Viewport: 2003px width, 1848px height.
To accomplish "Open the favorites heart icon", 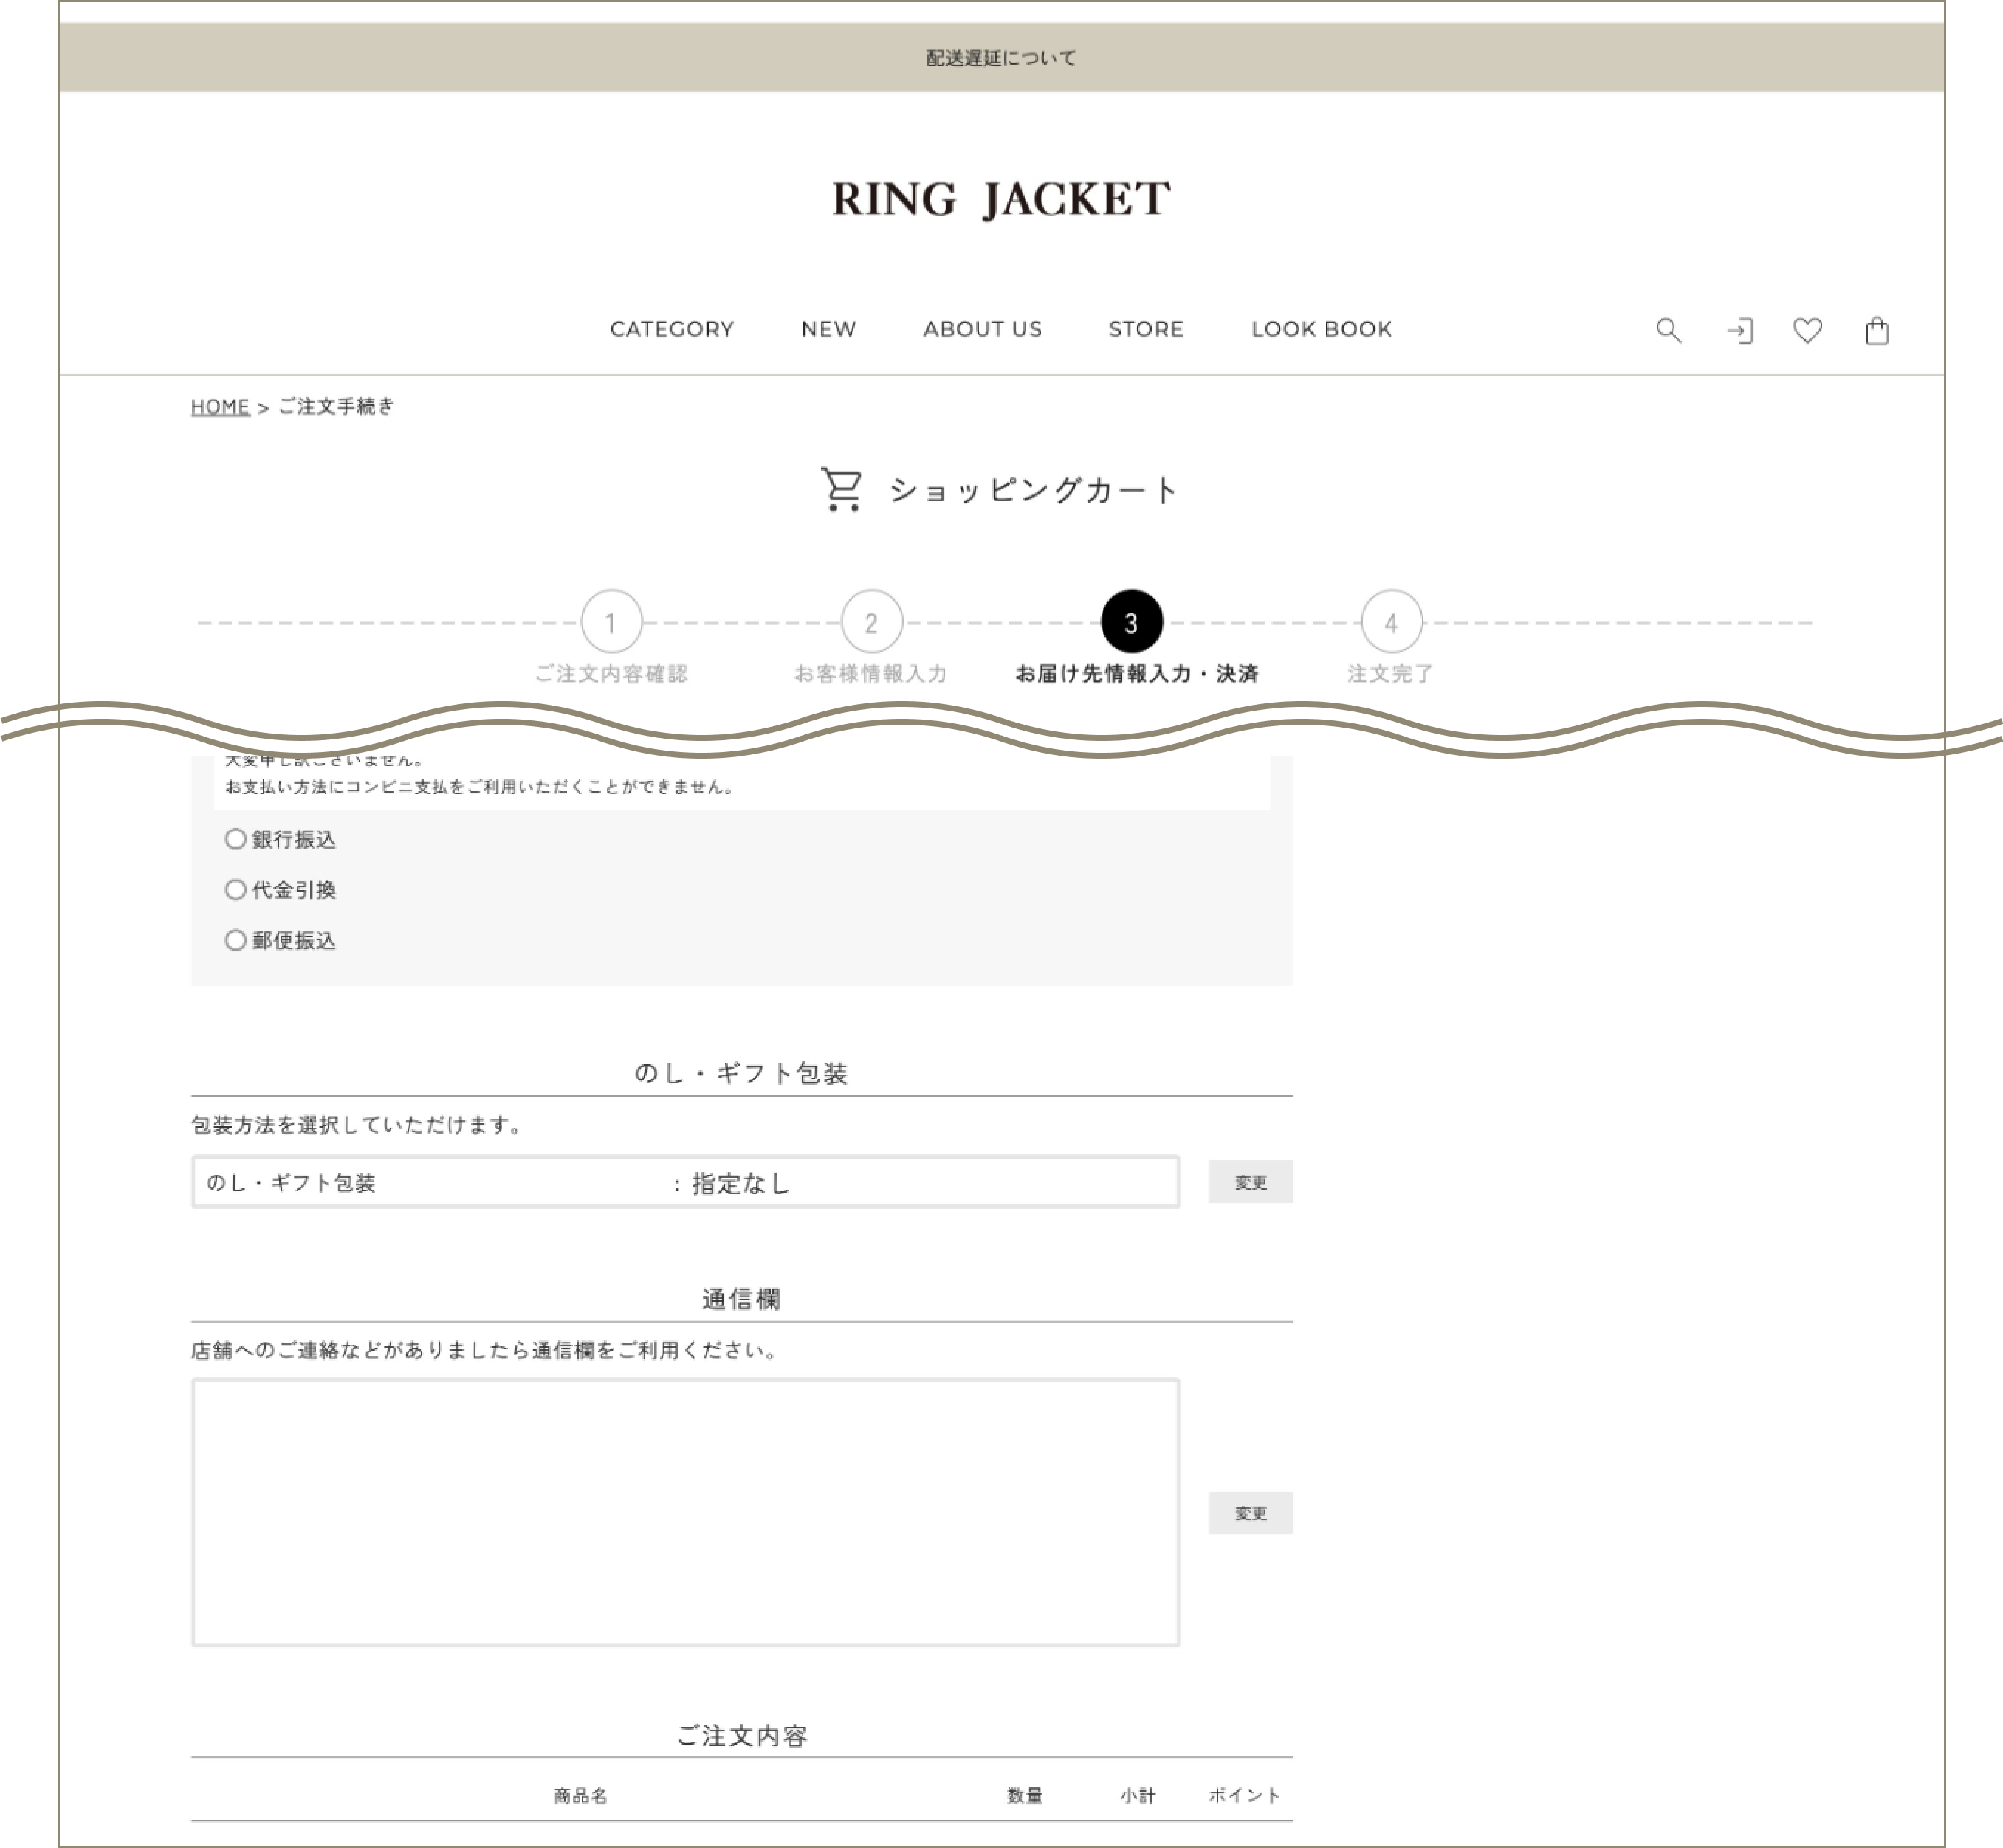I will [x=1807, y=330].
